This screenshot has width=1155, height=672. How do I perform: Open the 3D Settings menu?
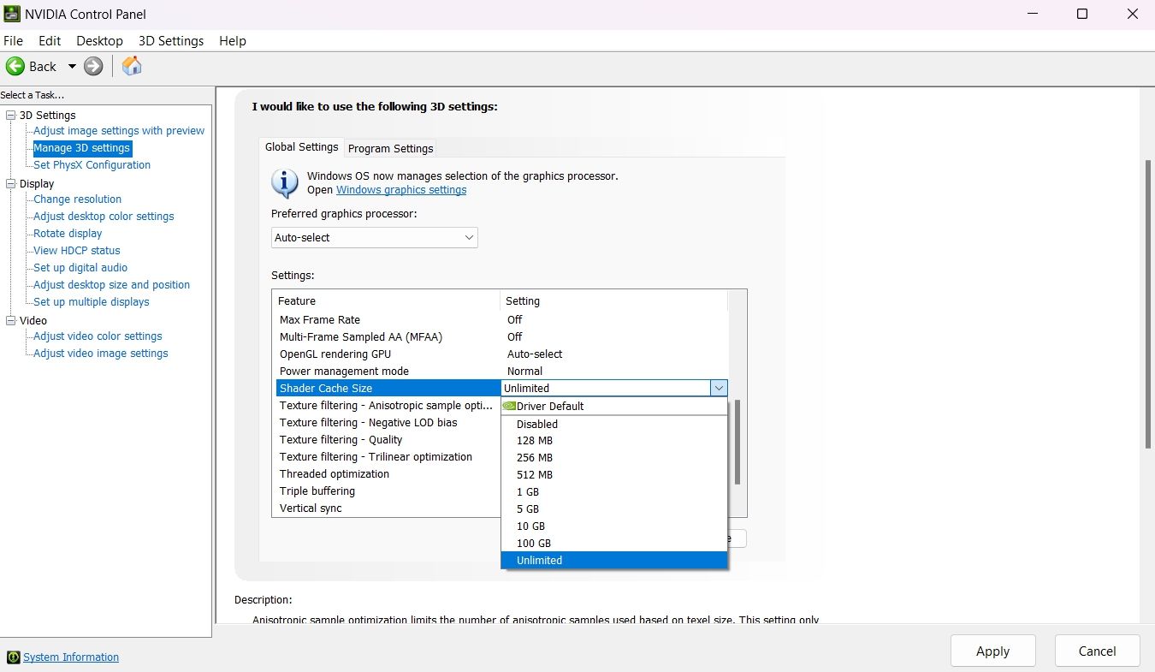coord(171,40)
